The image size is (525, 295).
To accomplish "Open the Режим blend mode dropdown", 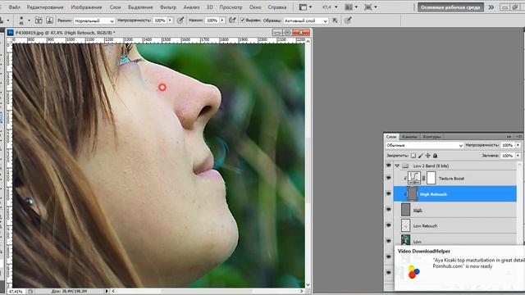I will click(x=94, y=20).
